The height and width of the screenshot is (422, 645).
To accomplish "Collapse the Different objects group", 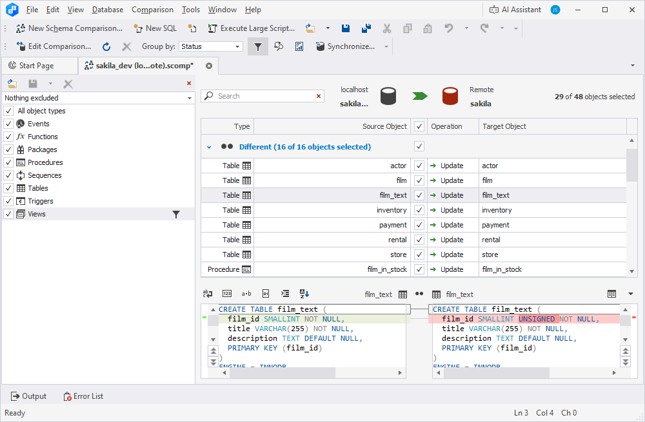I will 208,146.
